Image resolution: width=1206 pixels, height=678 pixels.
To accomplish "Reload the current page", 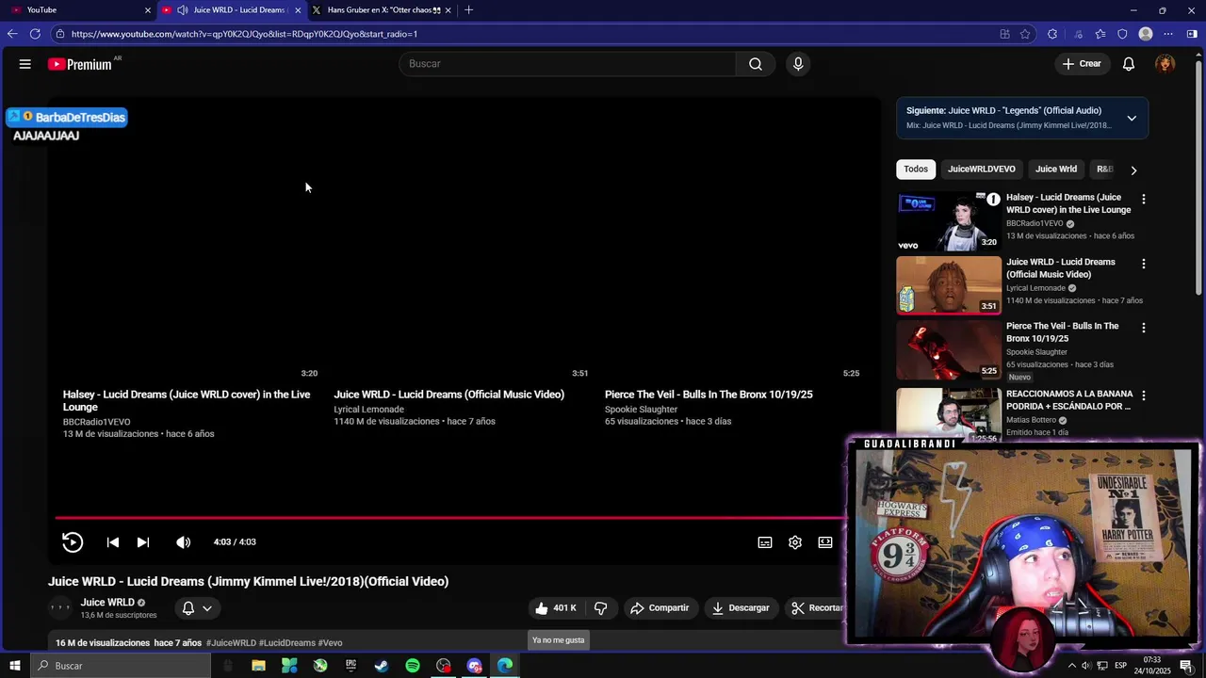I will click(35, 34).
